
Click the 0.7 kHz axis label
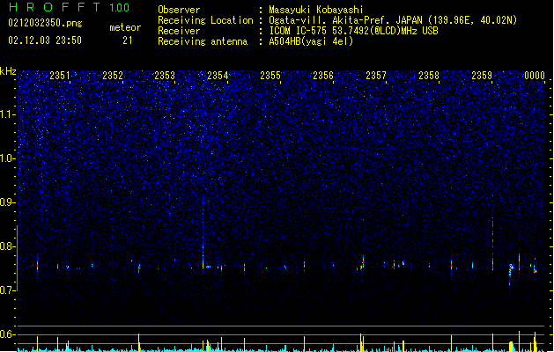7,290
